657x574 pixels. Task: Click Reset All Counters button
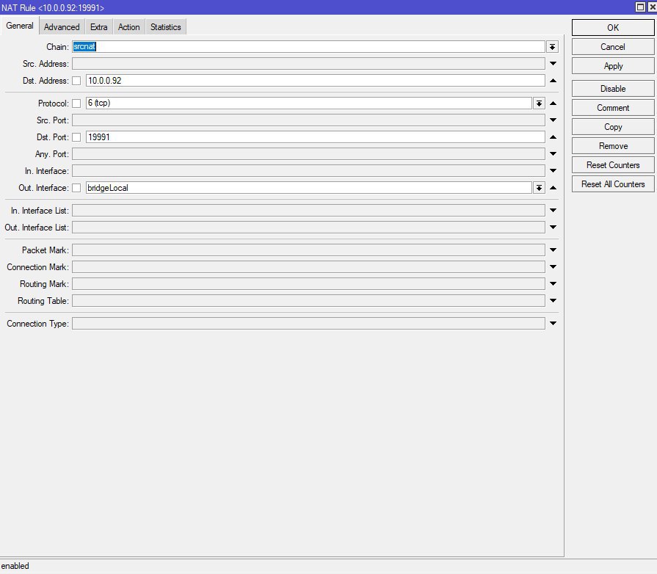(x=612, y=184)
